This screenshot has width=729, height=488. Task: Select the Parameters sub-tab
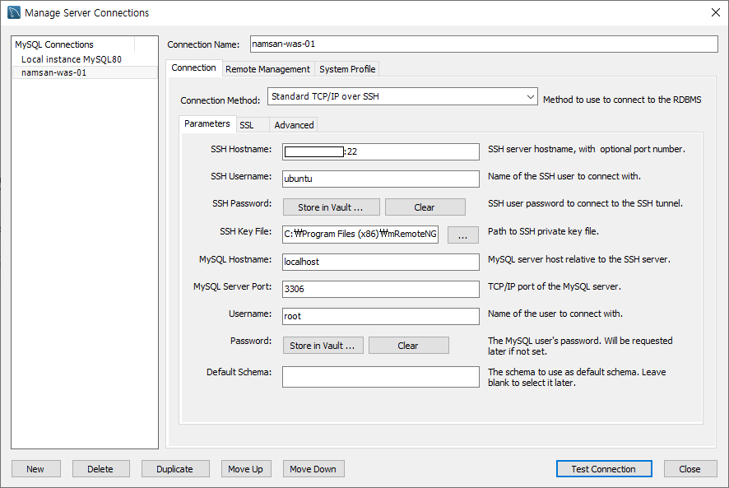[x=207, y=123]
